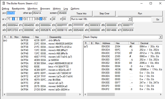Click the Decimal column header in stack list
Viewport: 165px width, 99px height.
(x=150, y=43)
